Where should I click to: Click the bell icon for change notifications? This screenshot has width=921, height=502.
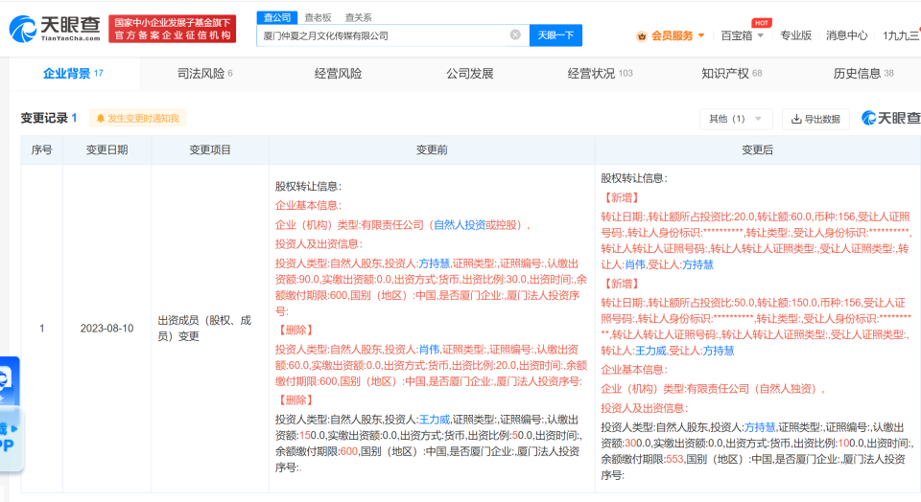pos(100,119)
